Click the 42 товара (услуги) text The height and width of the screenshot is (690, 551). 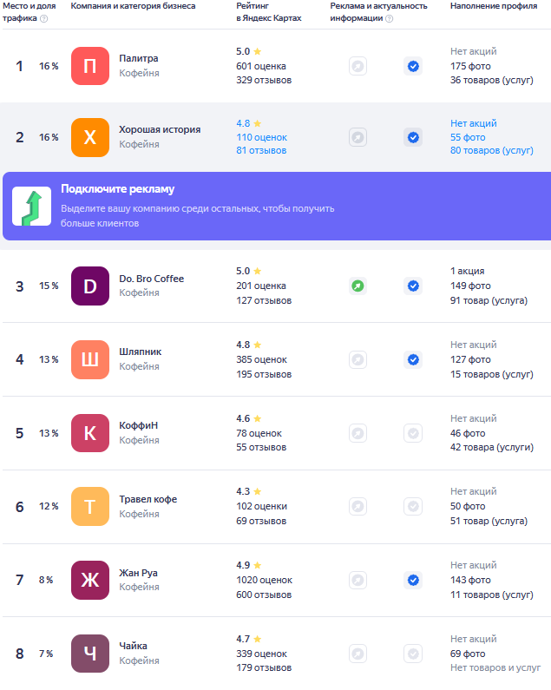coord(492,447)
